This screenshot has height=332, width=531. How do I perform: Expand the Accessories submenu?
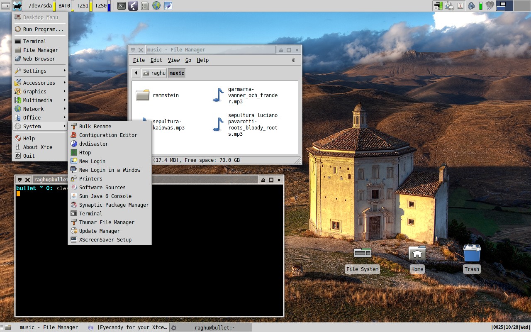coord(40,83)
